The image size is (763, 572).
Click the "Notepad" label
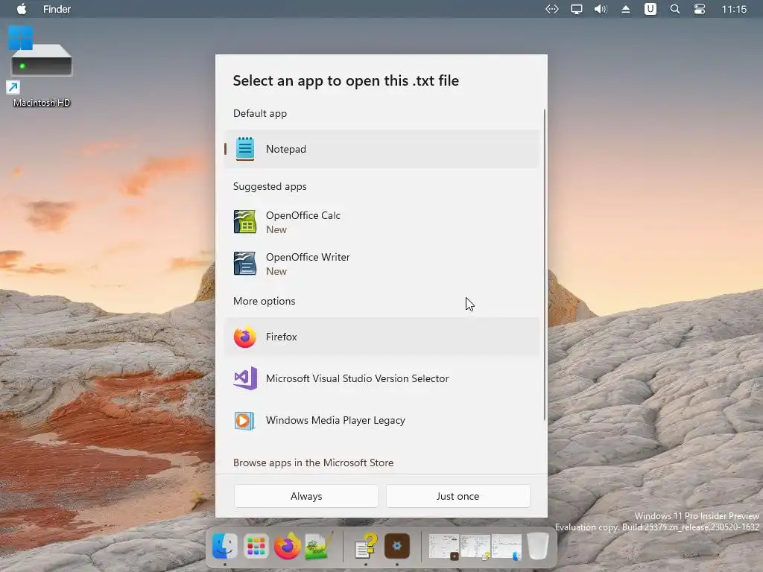(x=286, y=149)
